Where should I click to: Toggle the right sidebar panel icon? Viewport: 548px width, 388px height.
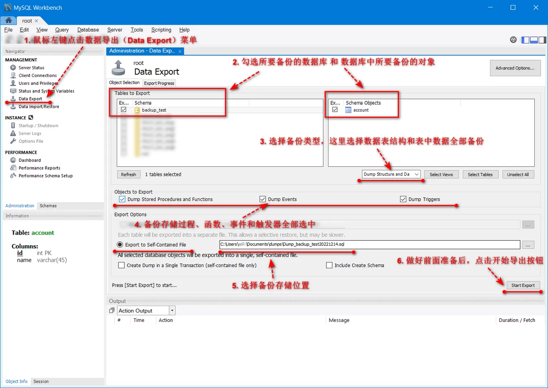pos(543,40)
